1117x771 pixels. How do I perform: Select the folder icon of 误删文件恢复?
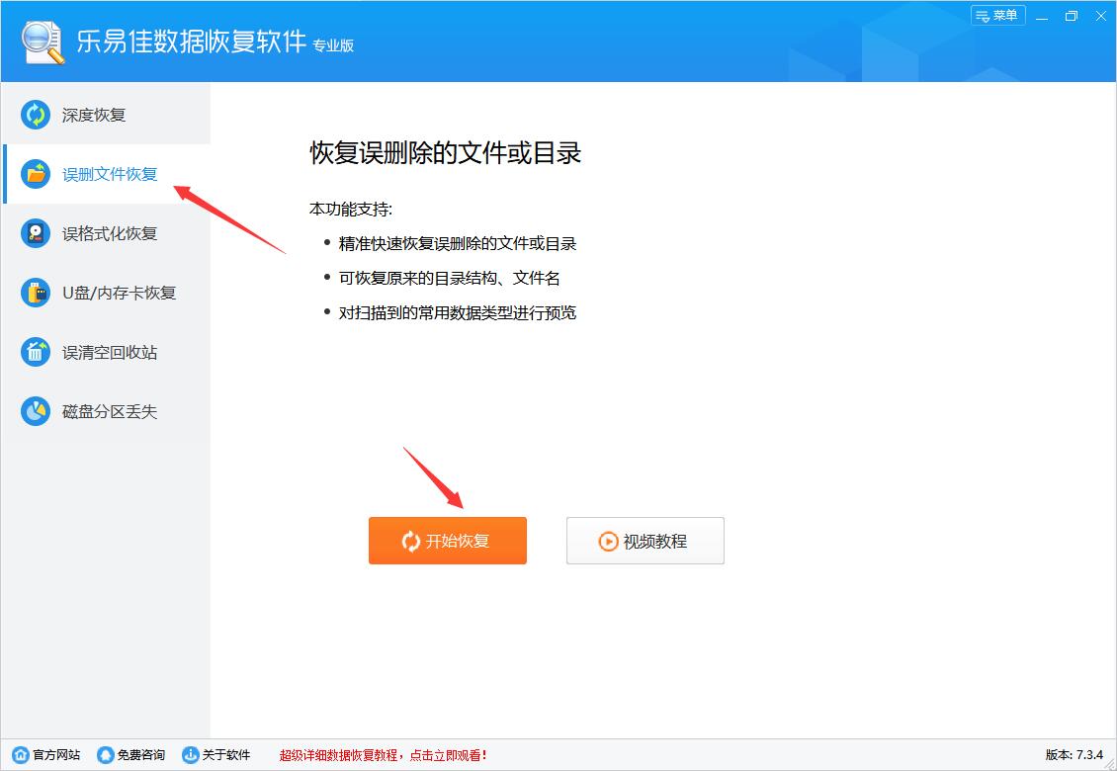click(x=36, y=174)
